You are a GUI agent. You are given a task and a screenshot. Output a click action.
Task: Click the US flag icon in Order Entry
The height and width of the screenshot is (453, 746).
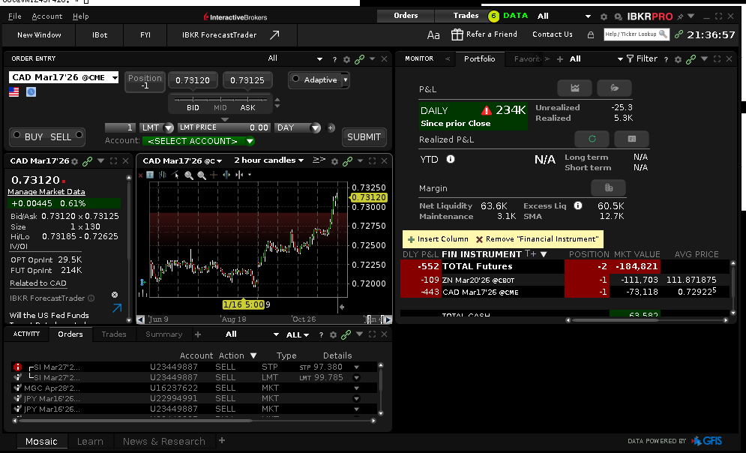click(x=13, y=91)
